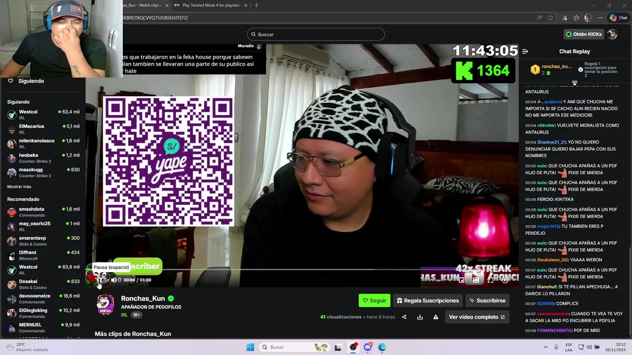
Task: Expand the gift leaderboard chevron
Action: pyautogui.click(x=575, y=83)
